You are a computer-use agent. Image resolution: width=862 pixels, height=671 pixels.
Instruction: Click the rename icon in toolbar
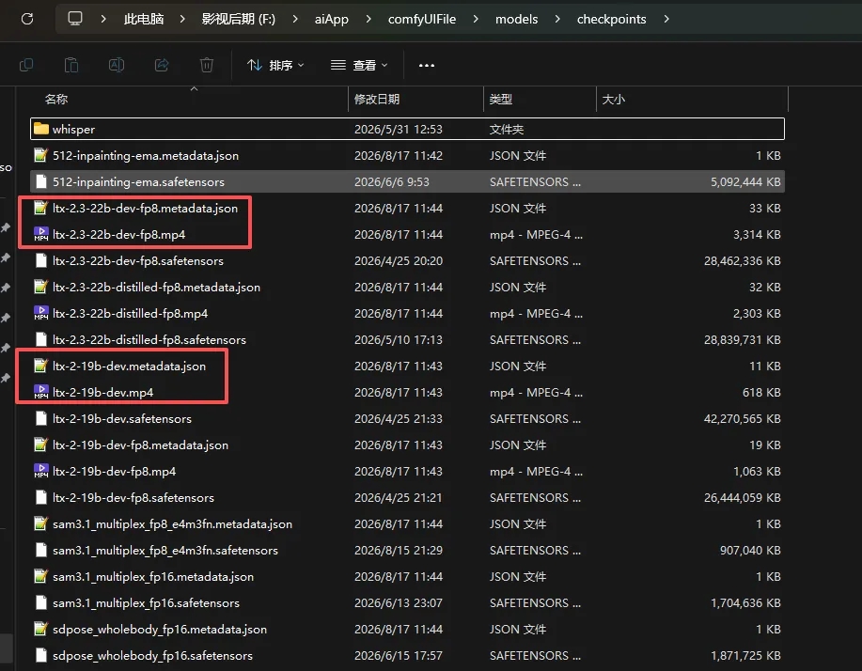click(x=116, y=66)
